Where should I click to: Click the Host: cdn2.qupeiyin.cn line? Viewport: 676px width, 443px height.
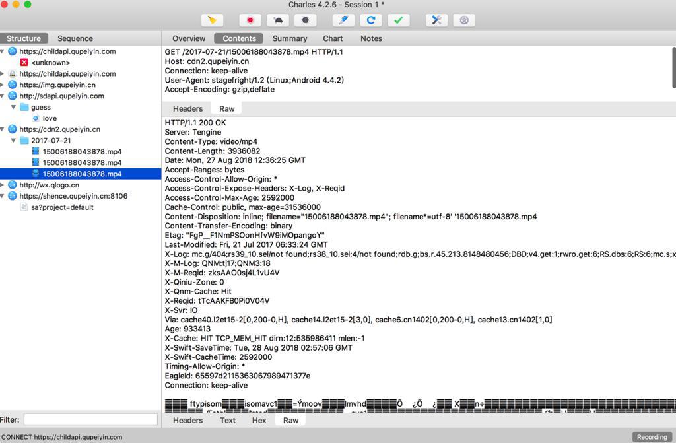pos(207,61)
